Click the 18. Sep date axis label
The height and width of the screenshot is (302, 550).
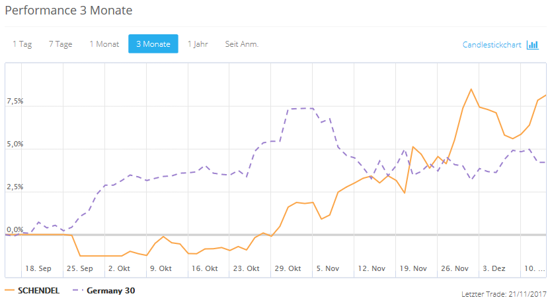click(x=38, y=268)
